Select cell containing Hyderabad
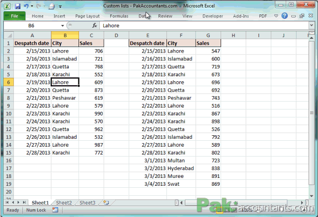Image resolution: width=318 pixels, height=217 pixels. (181, 168)
